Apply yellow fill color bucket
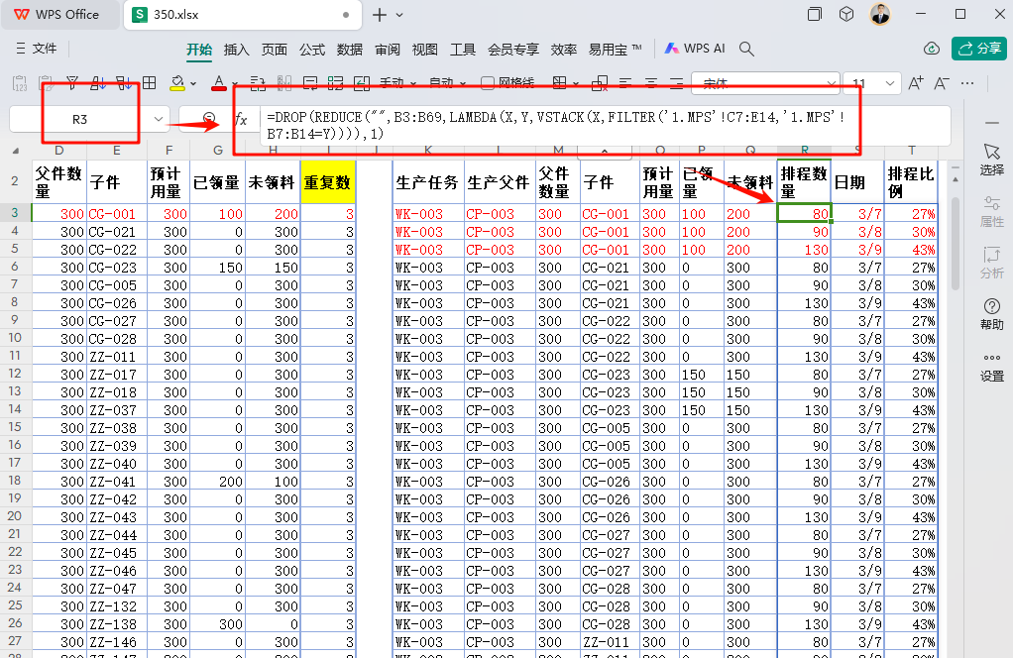Screen dimensions: 1013x658 click(177, 83)
